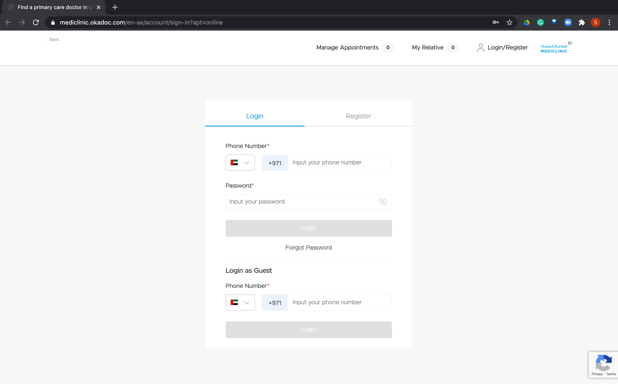Open Chrome three-dot menu
Screen dimensions: 618x384
click(609, 23)
